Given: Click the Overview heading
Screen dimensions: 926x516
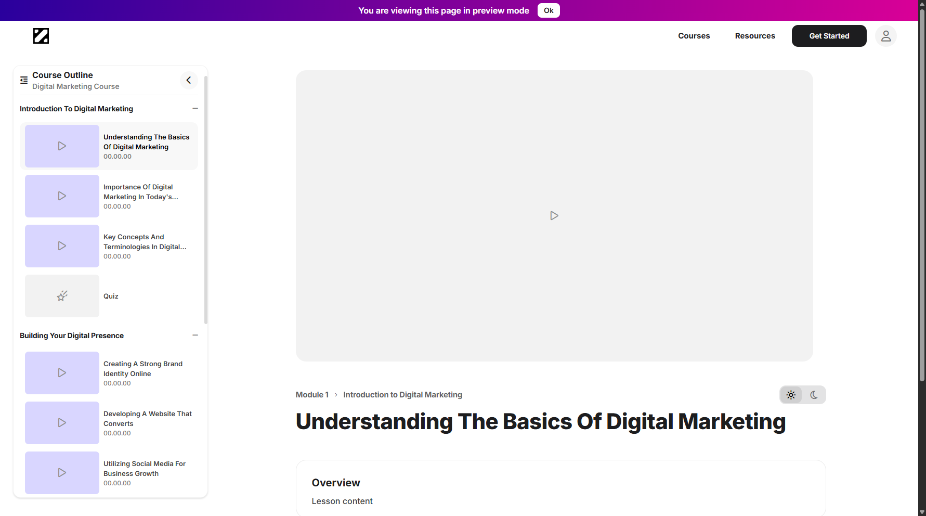Looking at the screenshot, I should coord(336,483).
